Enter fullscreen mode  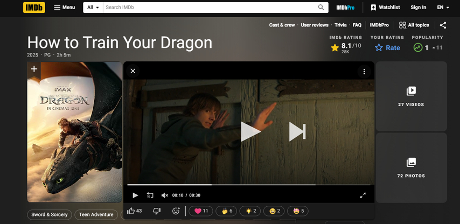point(363,195)
